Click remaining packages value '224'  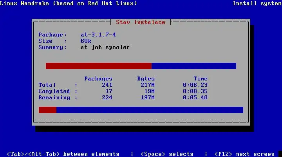pyautogui.click(x=107, y=97)
